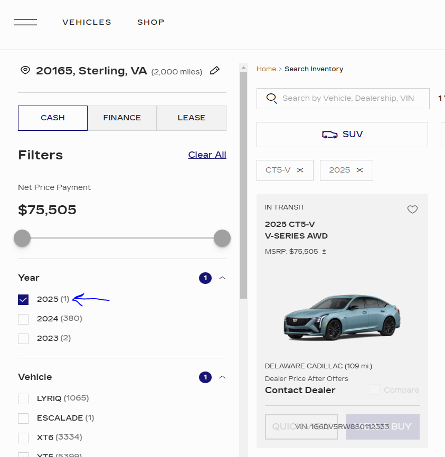The height and width of the screenshot is (457, 445).
Task: Click the right handle of price slider
Action: (222, 238)
